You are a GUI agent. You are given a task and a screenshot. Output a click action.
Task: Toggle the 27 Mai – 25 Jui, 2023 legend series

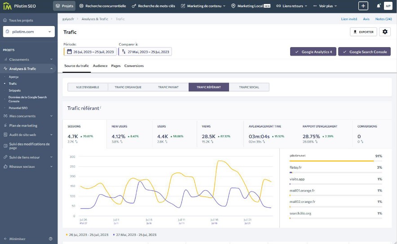135,235
